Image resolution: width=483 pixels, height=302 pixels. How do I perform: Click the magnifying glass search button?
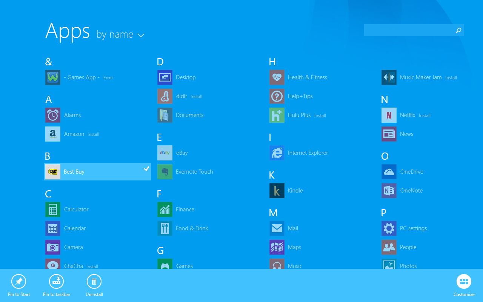[458, 30]
